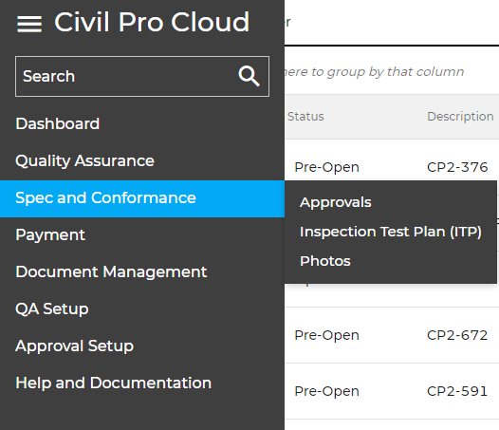Viewport: 499px width, 430px height.
Task: Sort by the Status column header
Action: 305,117
